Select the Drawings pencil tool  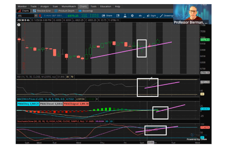[166, 15]
